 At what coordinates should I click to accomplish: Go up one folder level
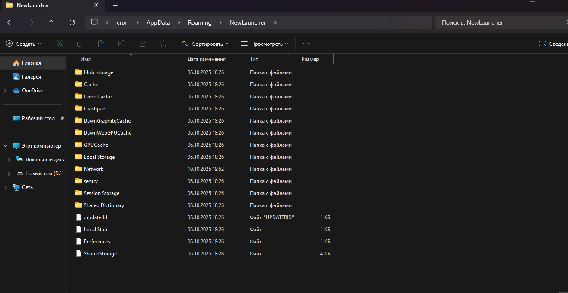tap(51, 22)
